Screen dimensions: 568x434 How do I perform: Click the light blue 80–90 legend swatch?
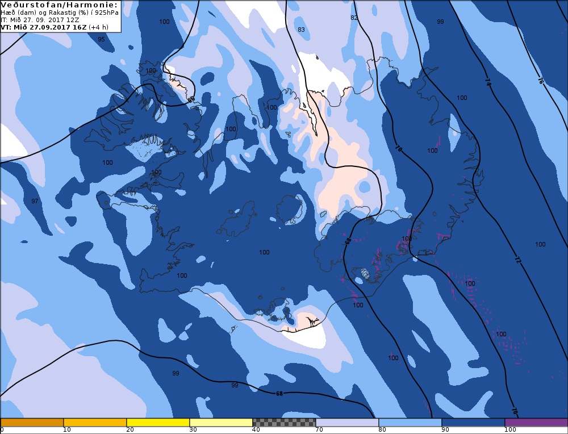coord(410,423)
